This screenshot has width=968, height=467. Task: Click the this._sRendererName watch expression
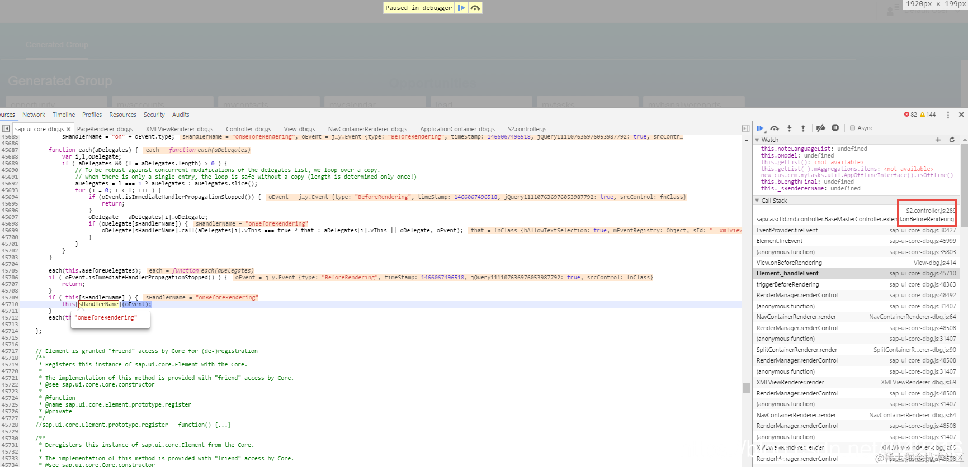(811, 188)
